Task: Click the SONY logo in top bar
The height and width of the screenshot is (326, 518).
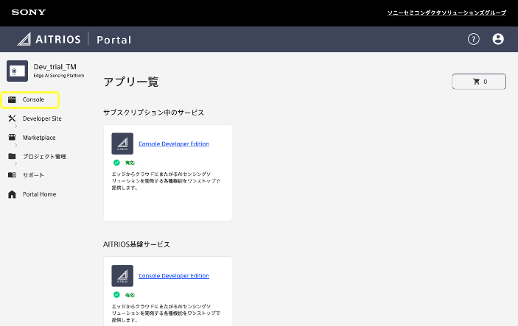Action: (29, 13)
